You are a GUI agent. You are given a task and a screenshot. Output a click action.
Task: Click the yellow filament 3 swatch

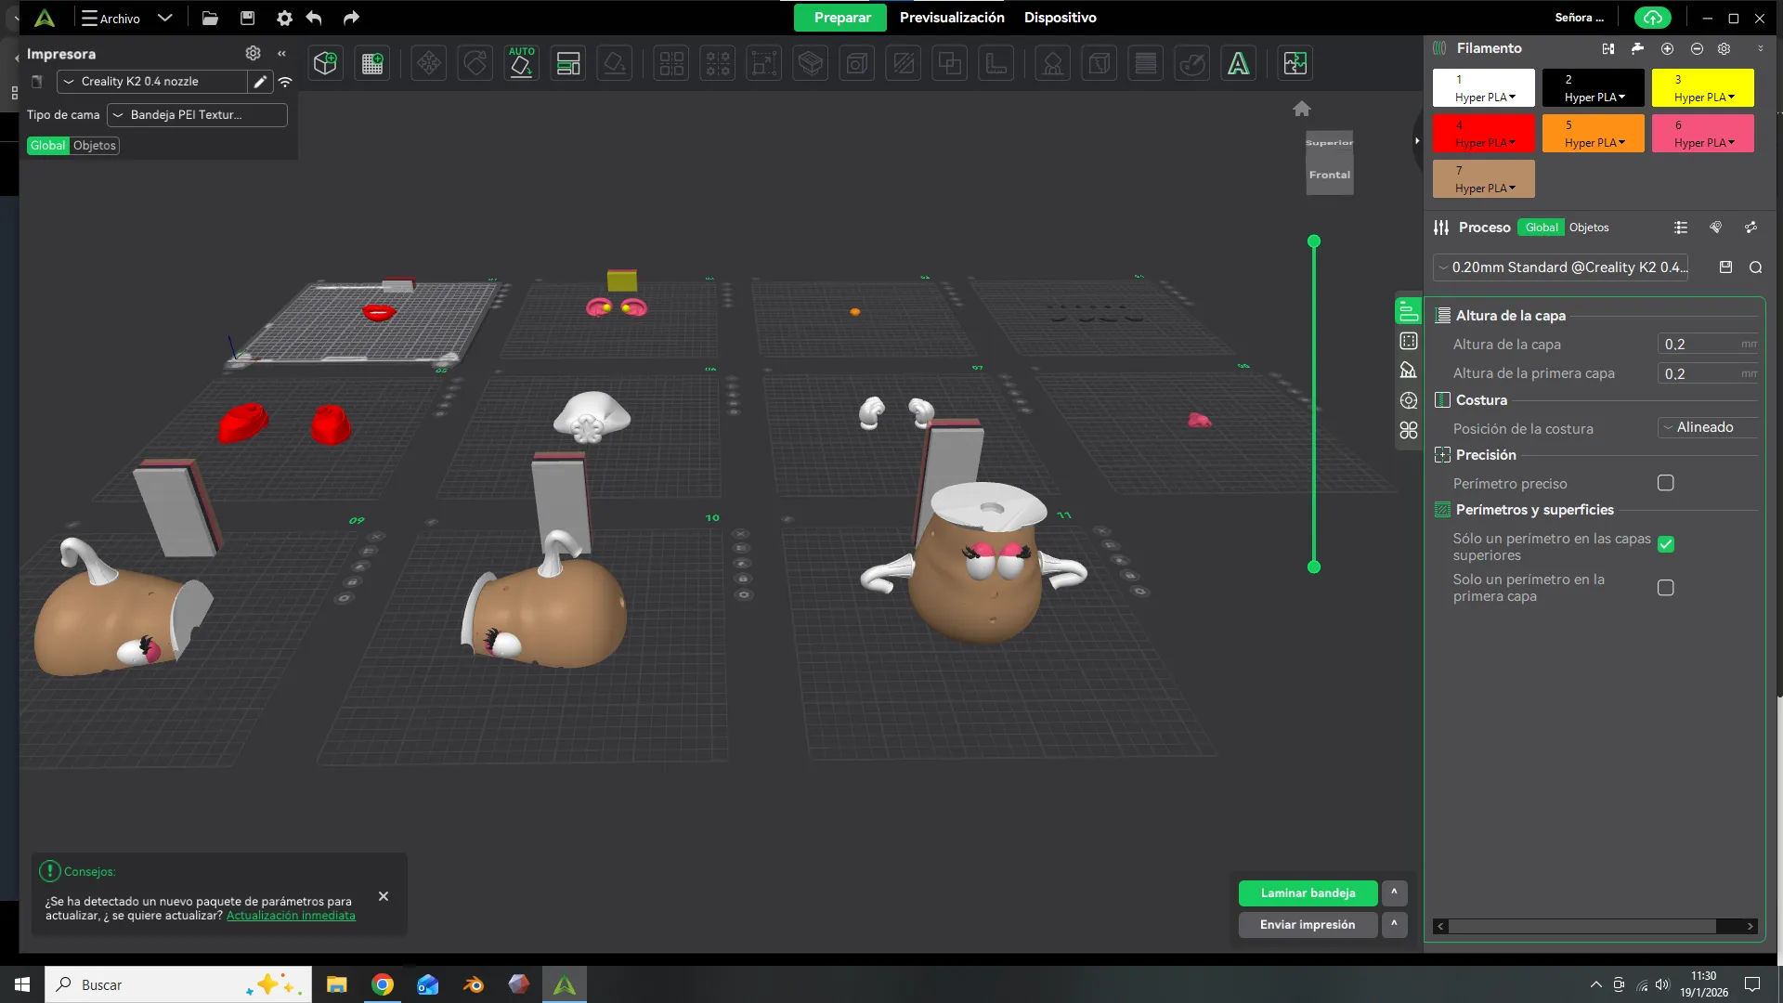tap(1702, 87)
